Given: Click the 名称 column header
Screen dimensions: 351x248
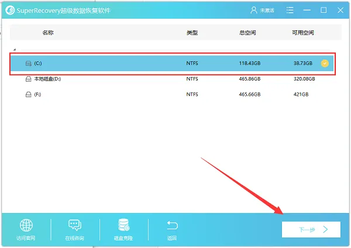Looking at the screenshot, I should tap(48, 33).
